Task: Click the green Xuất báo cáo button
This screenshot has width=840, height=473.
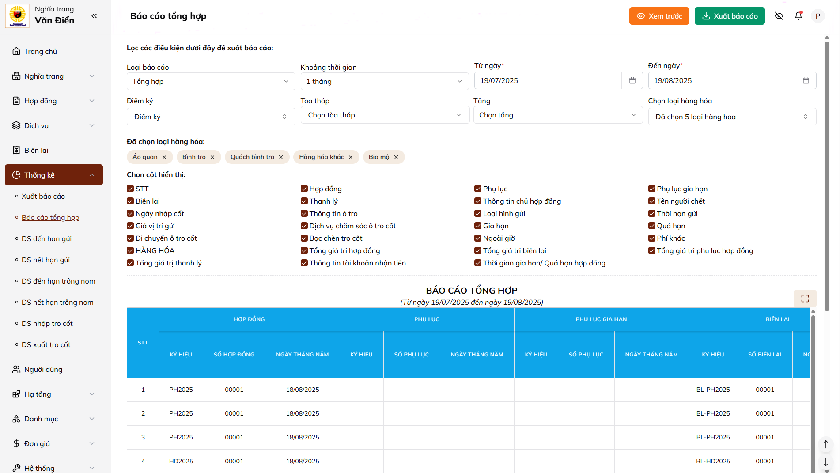Action: [x=729, y=16]
